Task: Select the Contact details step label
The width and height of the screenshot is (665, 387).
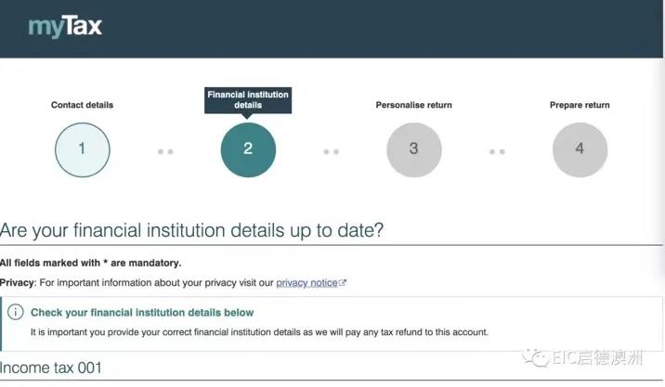Action: coord(82,105)
